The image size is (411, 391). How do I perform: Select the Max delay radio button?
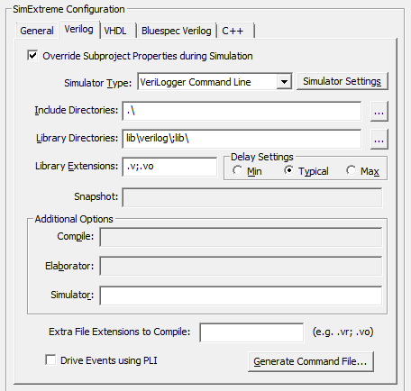click(351, 170)
